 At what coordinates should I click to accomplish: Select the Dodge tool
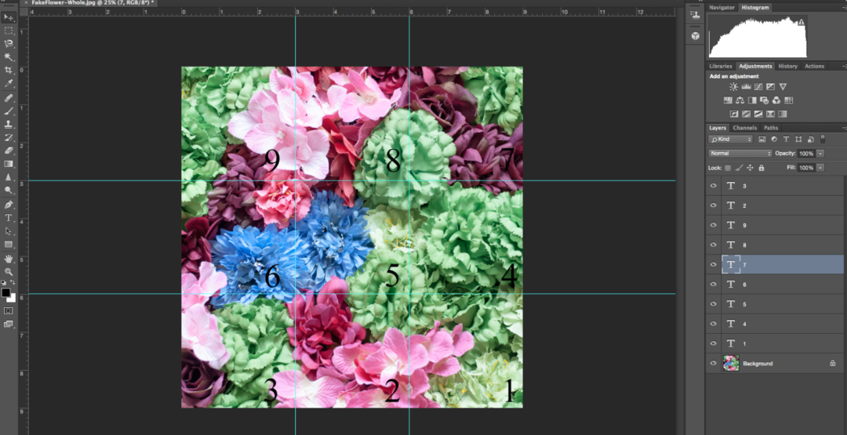click(9, 190)
